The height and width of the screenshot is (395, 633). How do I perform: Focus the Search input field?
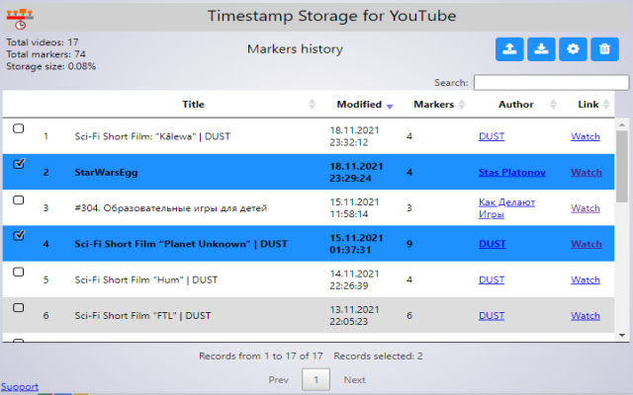pos(551,83)
